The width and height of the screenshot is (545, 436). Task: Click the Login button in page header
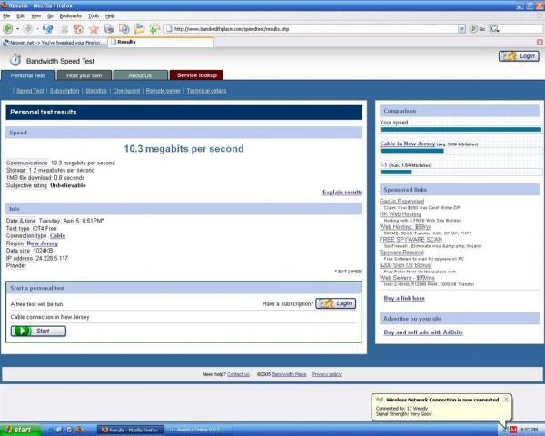point(519,56)
